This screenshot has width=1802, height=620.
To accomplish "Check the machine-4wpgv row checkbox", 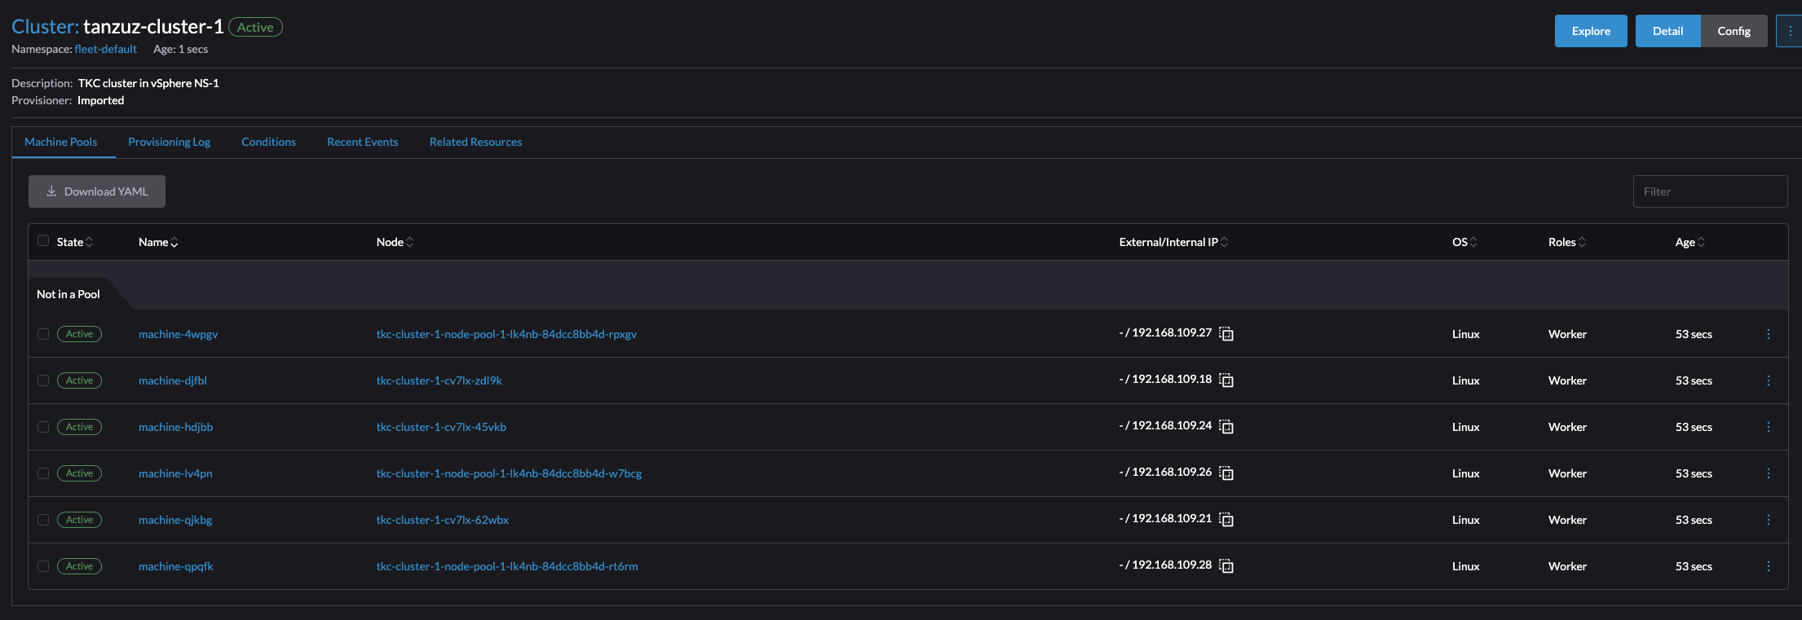I will (x=43, y=334).
